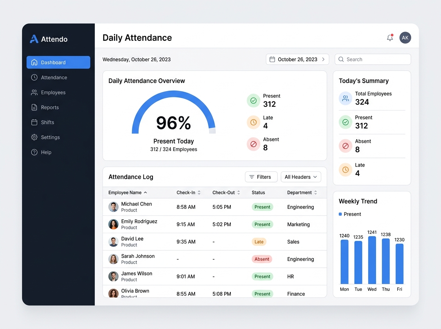This screenshot has width=441, height=329.
Task: Open the October 26, 2023 date picker
Action: tap(297, 59)
